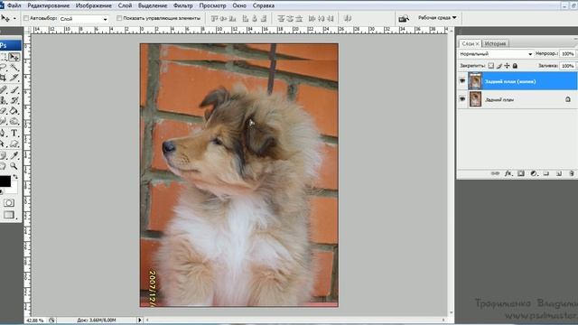Viewport: 578px width, 325px height.
Task: Open the Рабочая среда workspace dropdown
Action: (x=437, y=18)
